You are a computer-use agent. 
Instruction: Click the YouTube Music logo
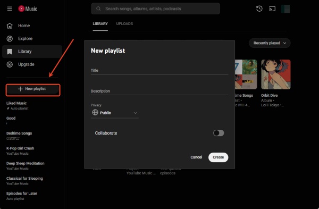point(28,9)
